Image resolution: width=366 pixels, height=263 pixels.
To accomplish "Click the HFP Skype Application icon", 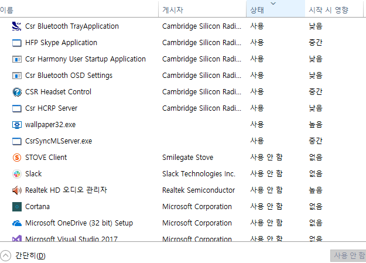I will pos(17,43).
